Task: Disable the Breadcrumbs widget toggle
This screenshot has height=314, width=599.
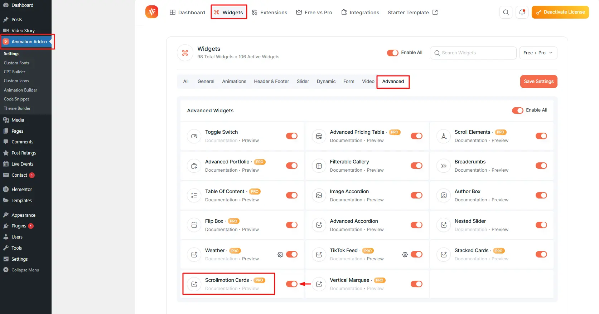Action: pos(541,166)
